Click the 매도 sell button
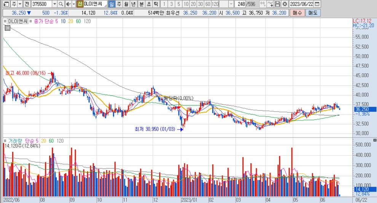 coord(313,13)
